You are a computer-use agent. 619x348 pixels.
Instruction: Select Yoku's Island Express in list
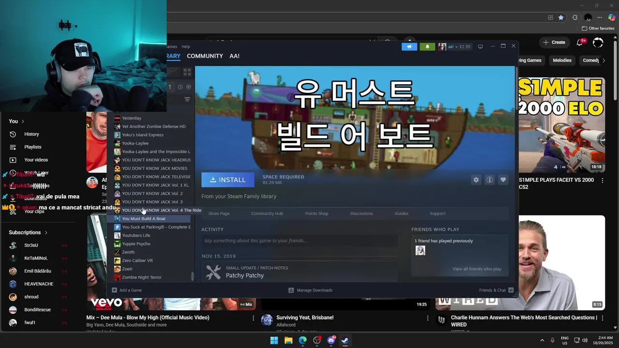(143, 135)
